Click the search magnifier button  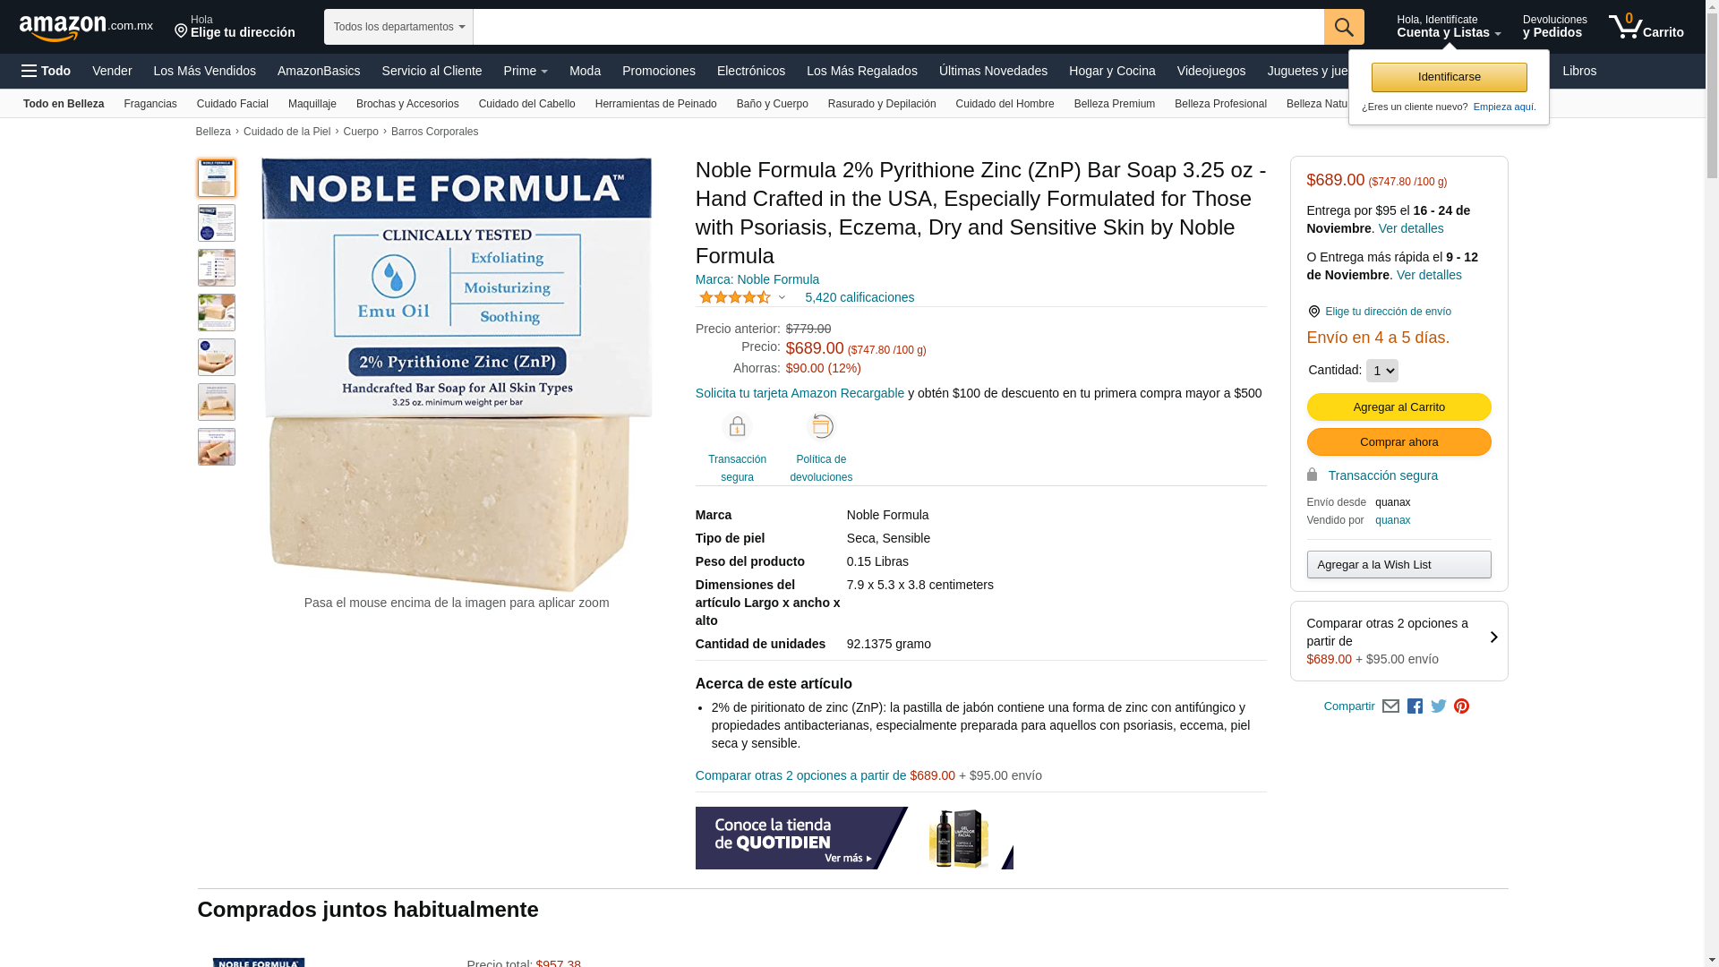pos(1343,27)
